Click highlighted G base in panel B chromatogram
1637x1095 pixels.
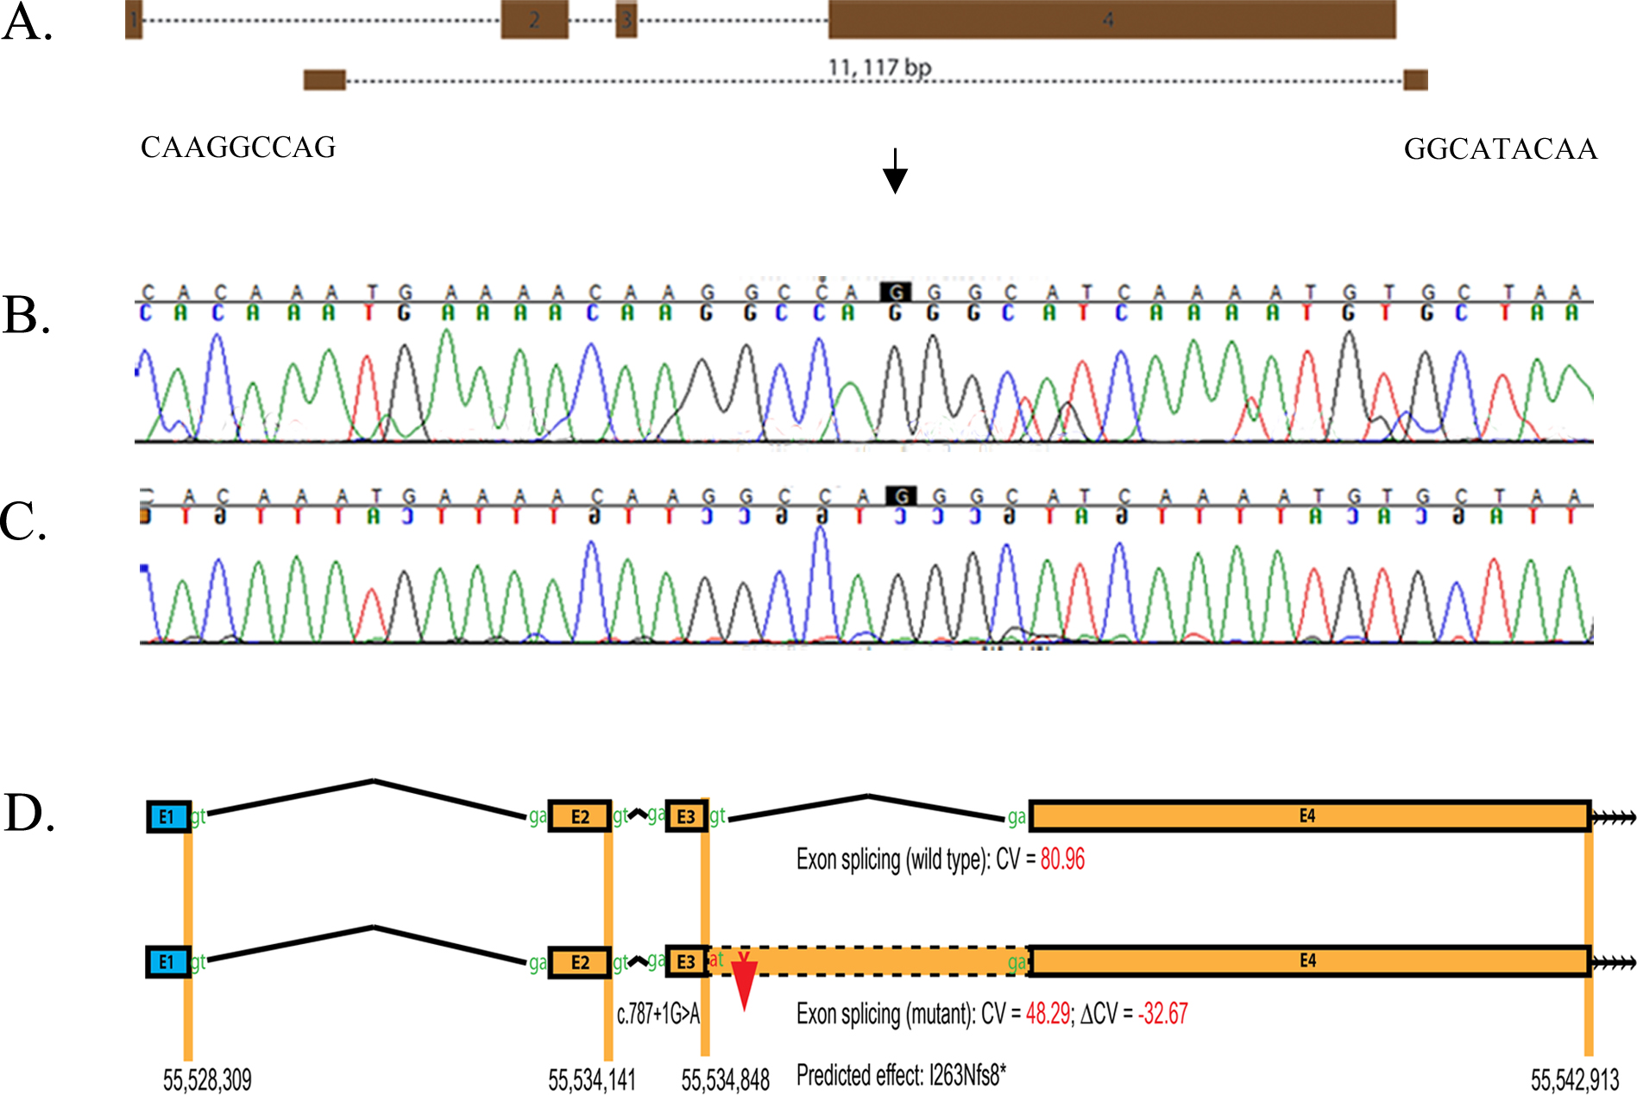(896, 293)
